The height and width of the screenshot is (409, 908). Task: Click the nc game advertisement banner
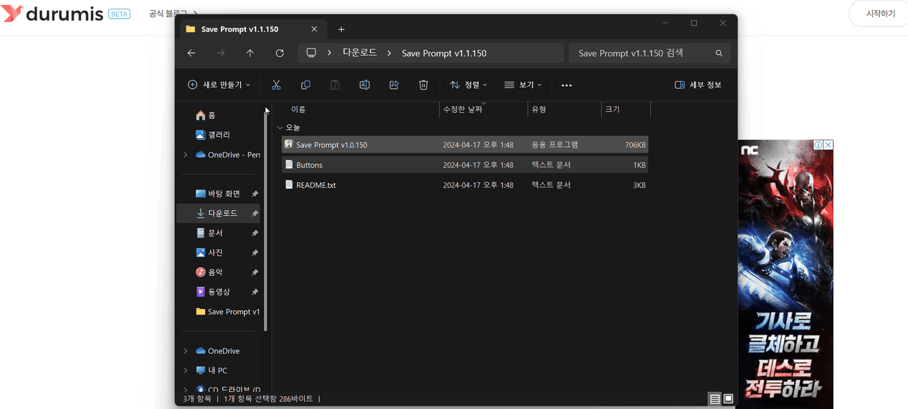click(786, 274)
